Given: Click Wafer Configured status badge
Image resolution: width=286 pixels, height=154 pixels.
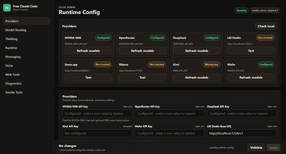Looking at the screenshot, I should 266,64.
